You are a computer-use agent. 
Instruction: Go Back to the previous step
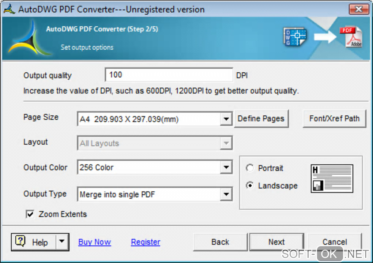(220, 242)
